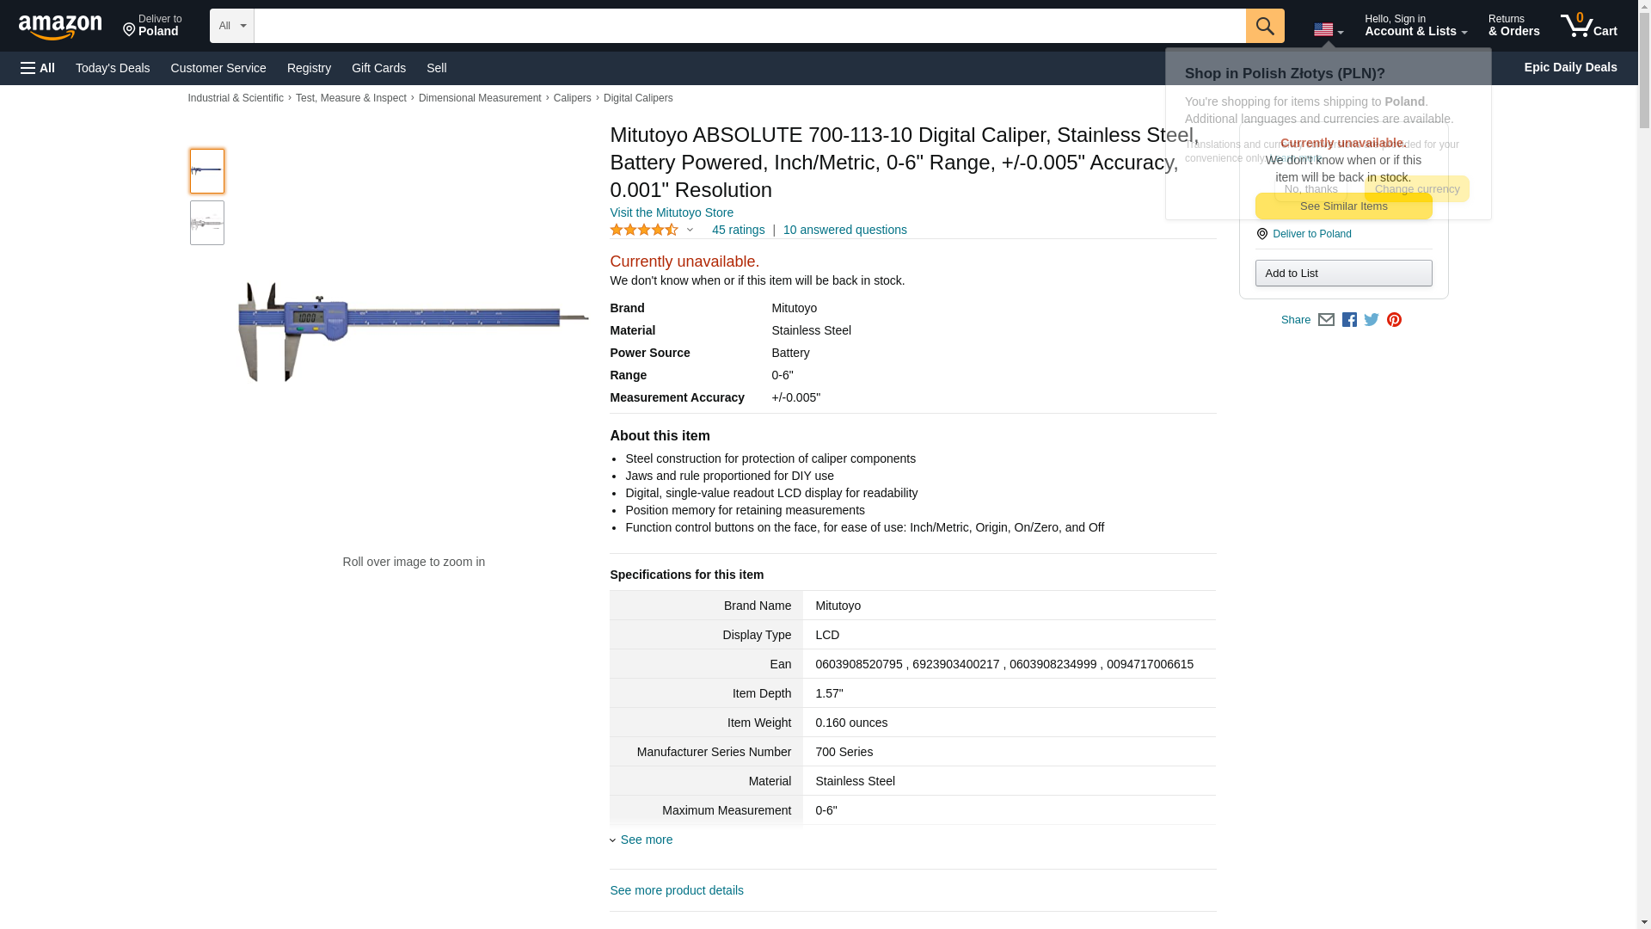Open the US flag language selector
This screenshot has height=929, width=1651.
click(1328, 30)
